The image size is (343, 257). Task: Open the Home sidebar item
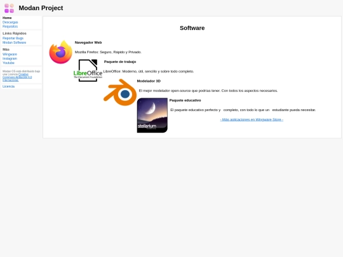pyautogui.click(x=7, y=18)
